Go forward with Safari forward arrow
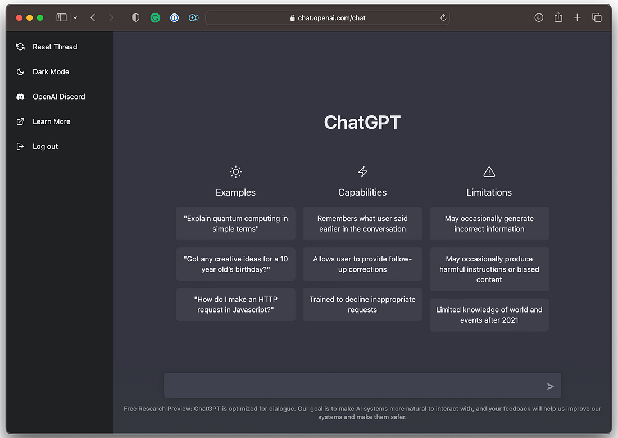Viewport: 618px width, 438px height. [x=111, y=17]
